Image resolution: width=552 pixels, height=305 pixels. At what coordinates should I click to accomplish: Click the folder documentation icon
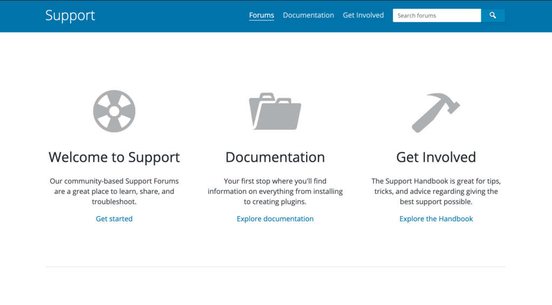tap(275, 111)
